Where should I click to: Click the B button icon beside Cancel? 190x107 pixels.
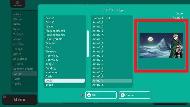(x=122, y=95)
